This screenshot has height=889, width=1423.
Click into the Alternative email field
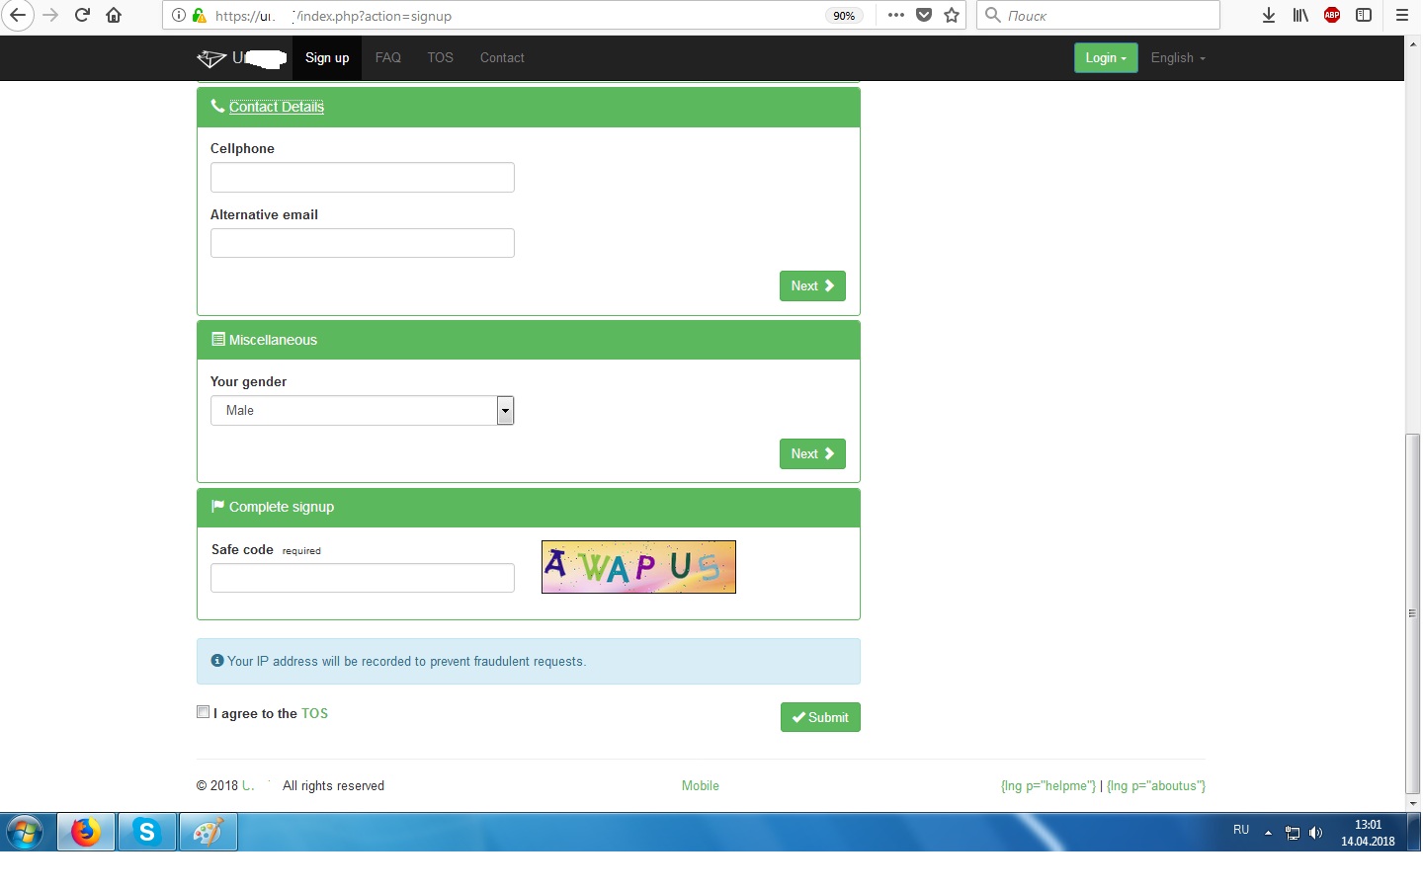363,243
